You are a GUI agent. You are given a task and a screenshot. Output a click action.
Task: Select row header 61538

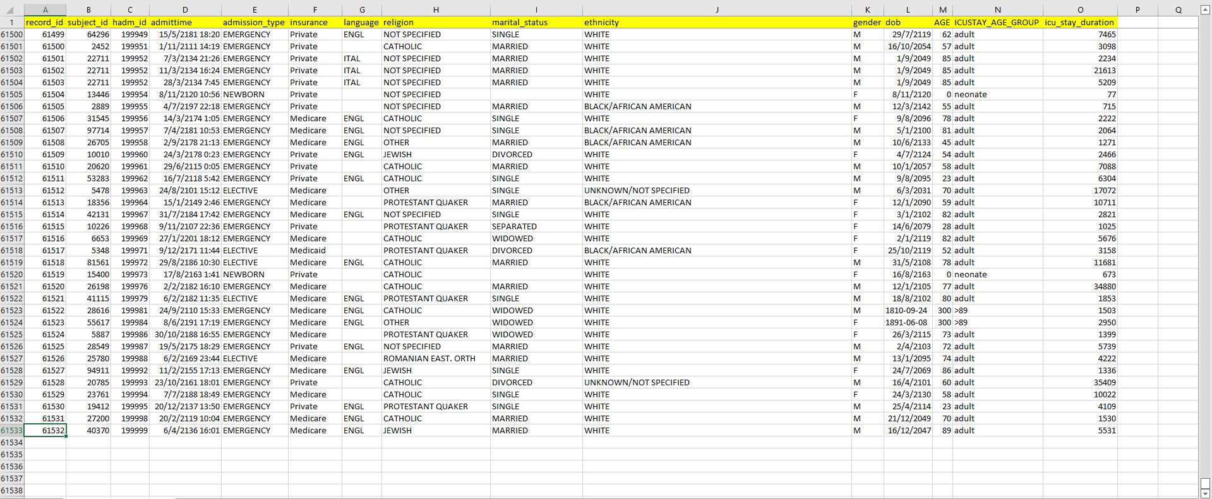[x=12, y=490]
